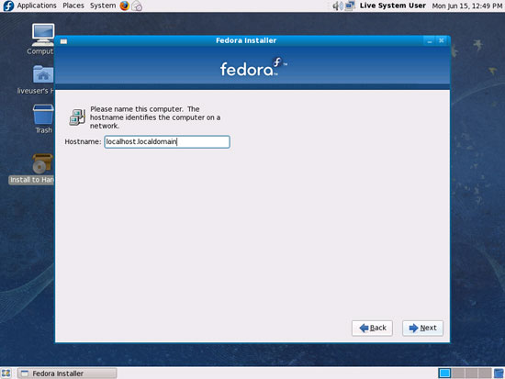Viewport: 505px width, 379px height.
Task: Go Back to previous installer step
Action: pos(372,329)
